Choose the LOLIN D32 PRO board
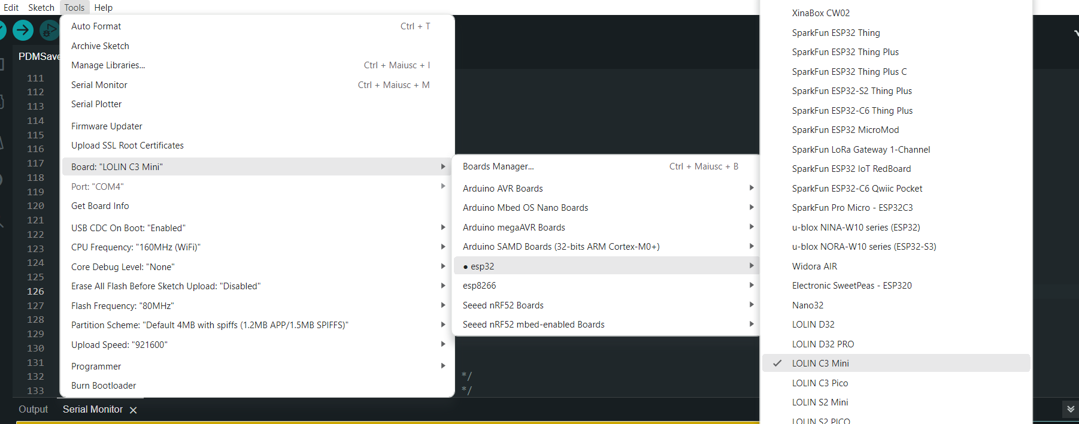 (823, 344)
